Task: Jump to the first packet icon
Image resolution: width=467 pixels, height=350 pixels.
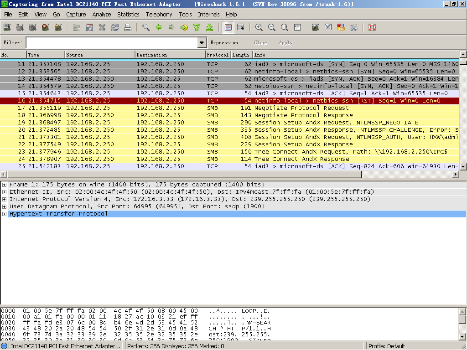Action: 197,27
